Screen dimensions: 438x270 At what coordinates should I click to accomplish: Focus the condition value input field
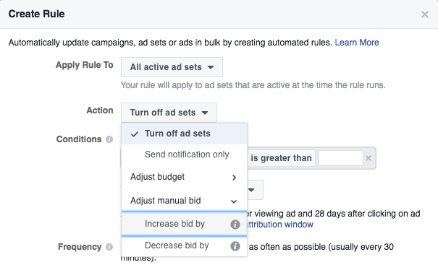pyautogui.click(x=341, y=158)
